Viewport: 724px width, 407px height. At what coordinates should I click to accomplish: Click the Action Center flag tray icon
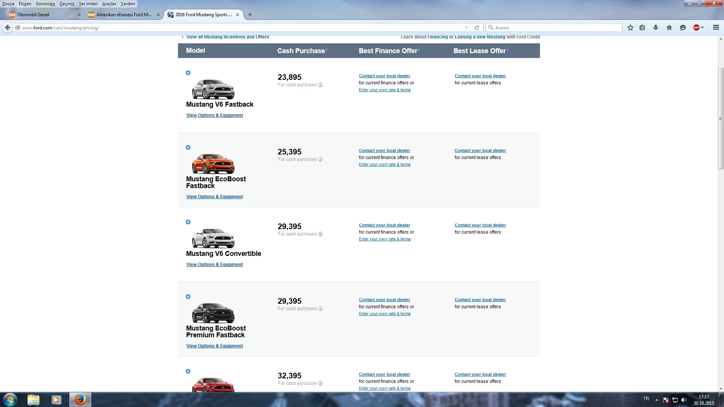click(666, 400)
